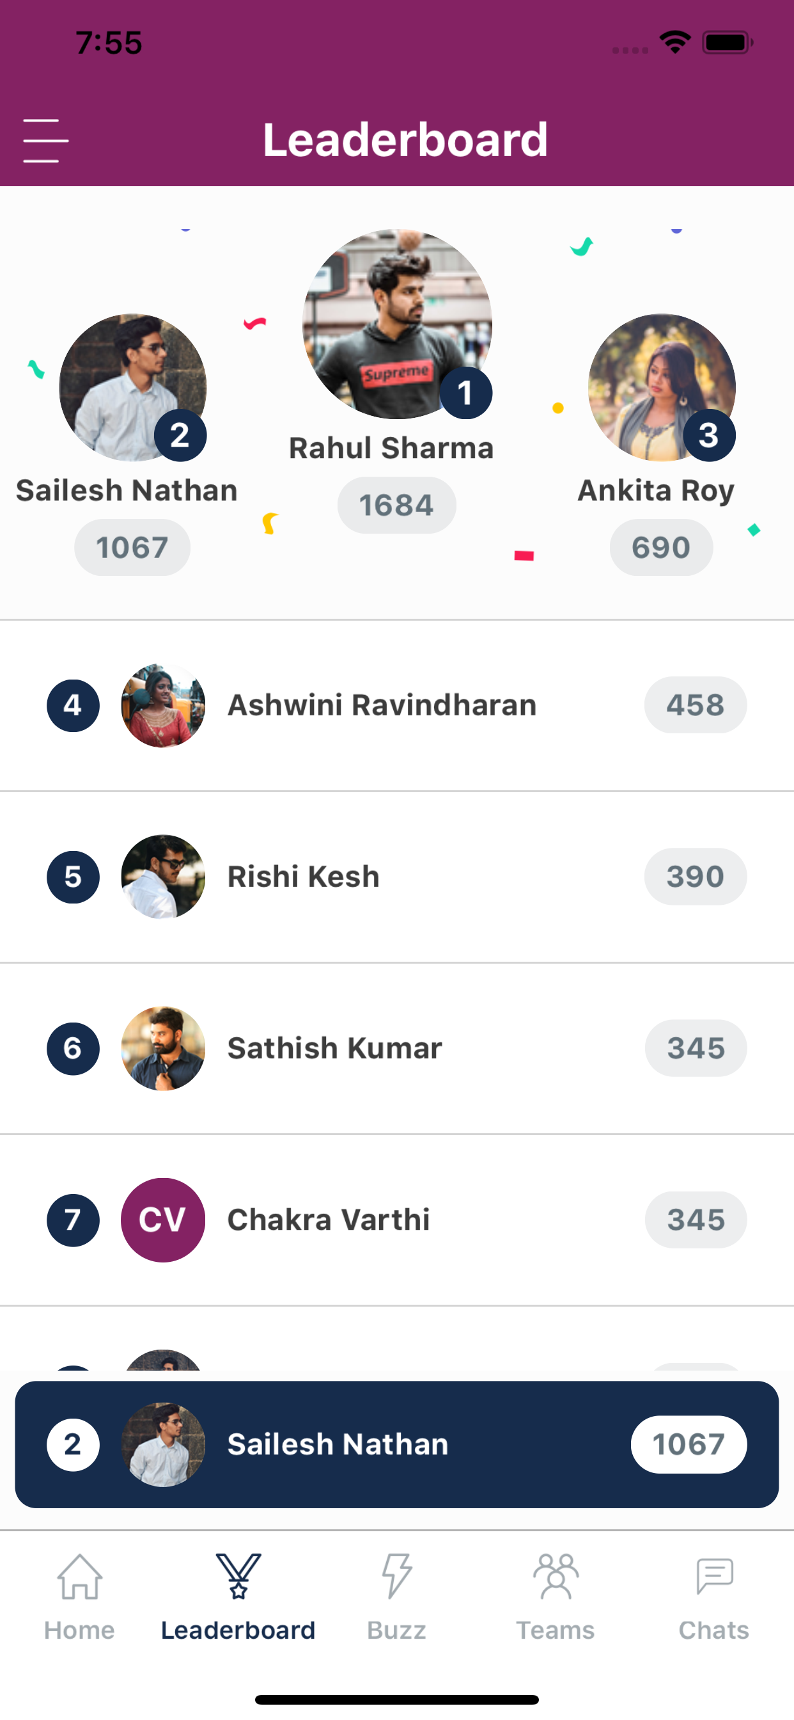Select the Ashwini Ravindharan row
Screen dimensions: 794x1720
(x=397, y=705)
